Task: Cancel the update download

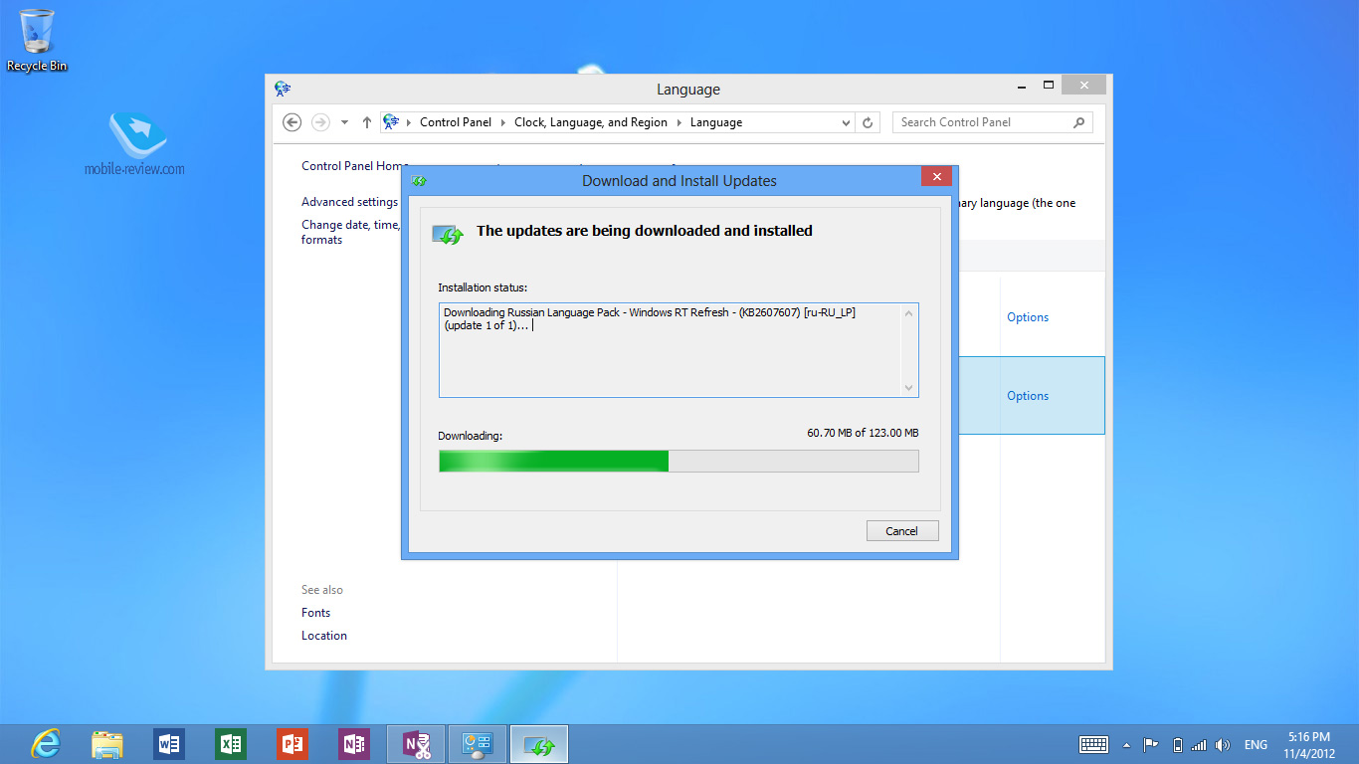Action: (x=901, y=530)
